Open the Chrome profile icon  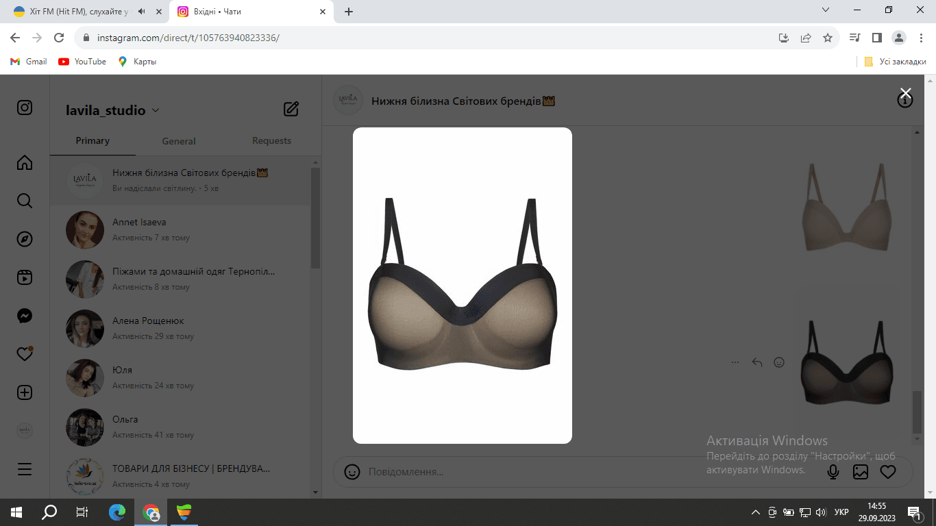(899, 38)
